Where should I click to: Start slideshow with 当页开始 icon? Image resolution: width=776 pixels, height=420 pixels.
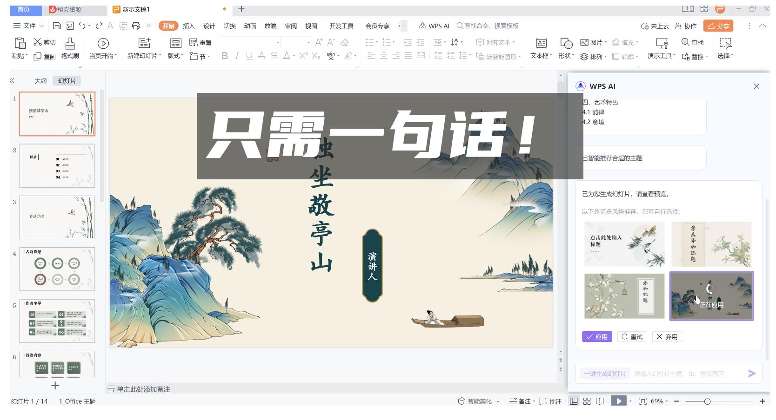103,48
